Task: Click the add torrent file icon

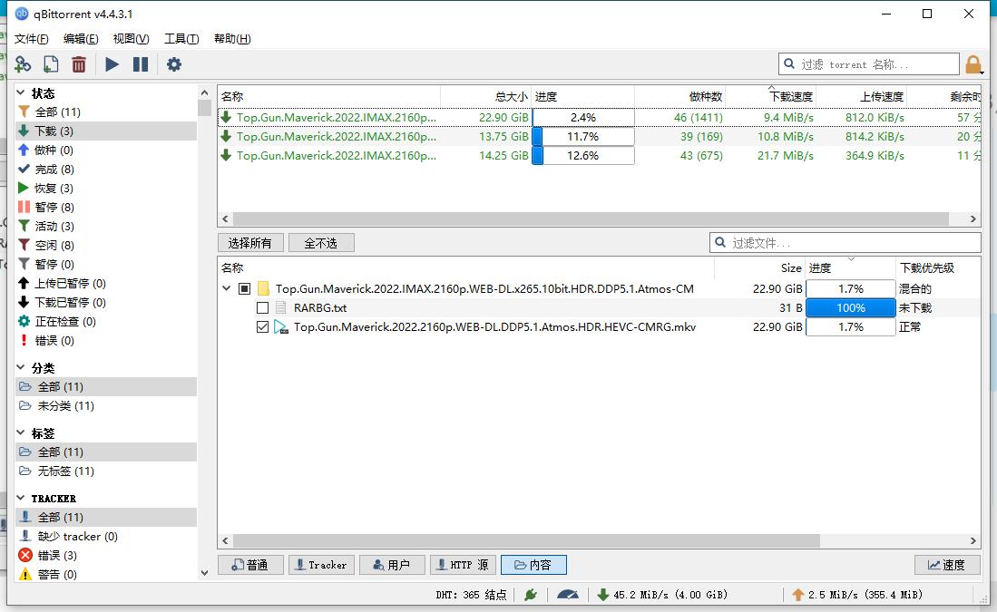Action: pos(51,64)
